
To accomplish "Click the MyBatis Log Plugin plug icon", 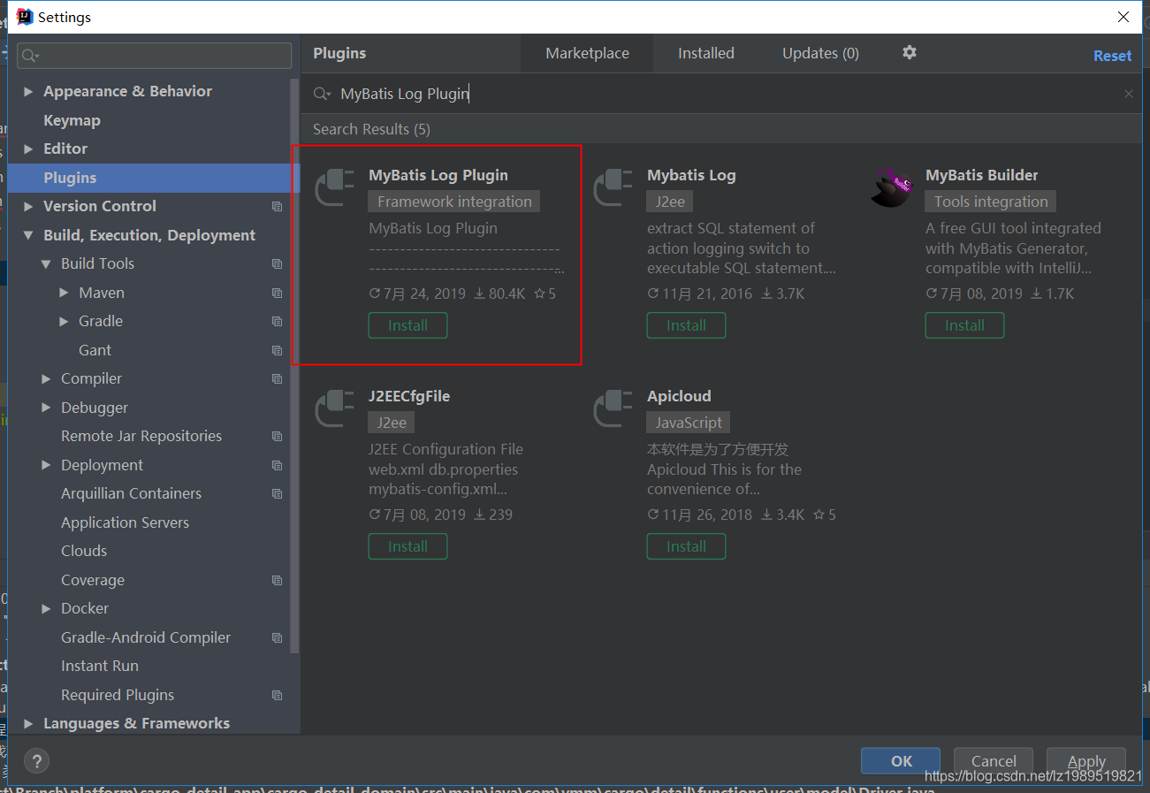I will [x=334, y=187].
